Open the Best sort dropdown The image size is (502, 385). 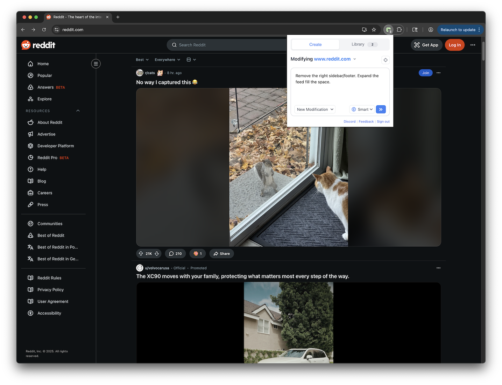point(142,59)
